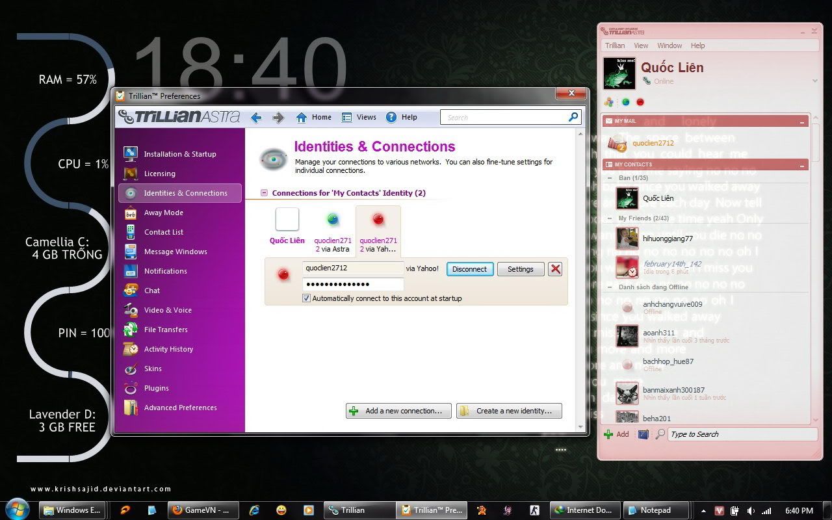Open Trillian menu in contact window
The height and width of the screenshot is (520, 832).
[615, 45]
